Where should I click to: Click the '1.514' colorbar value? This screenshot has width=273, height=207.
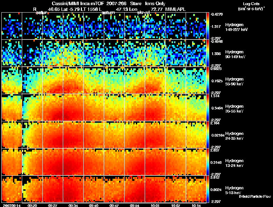215,96
